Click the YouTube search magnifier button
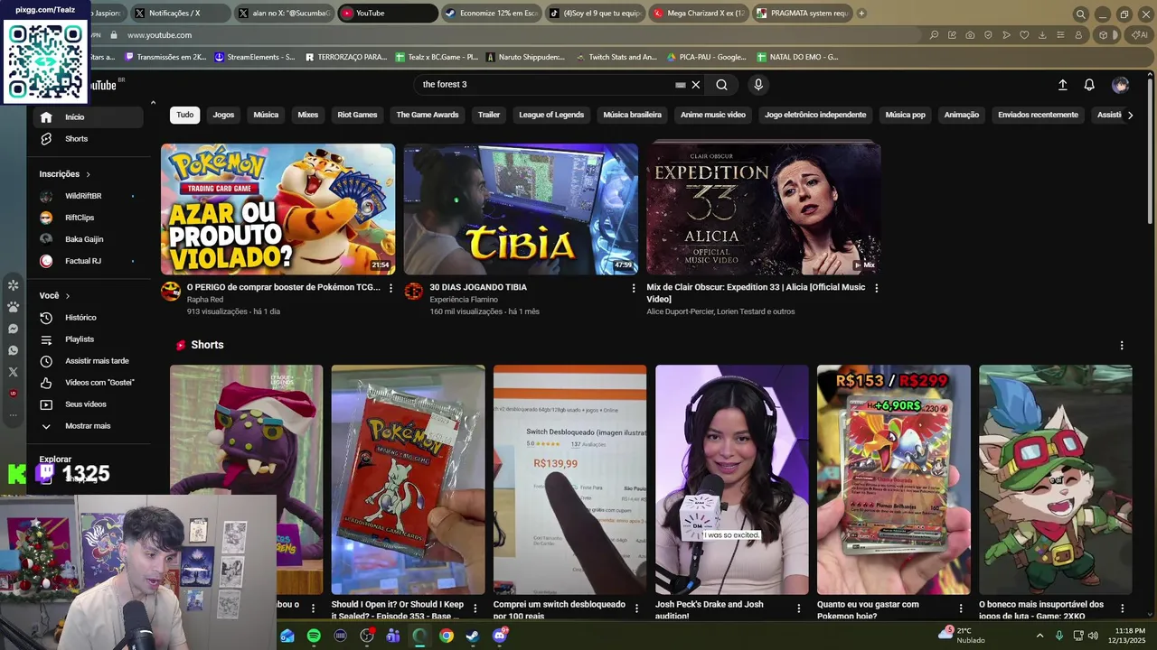The height and width of the screenshot is (650, 1157). (x=721, y=85)
